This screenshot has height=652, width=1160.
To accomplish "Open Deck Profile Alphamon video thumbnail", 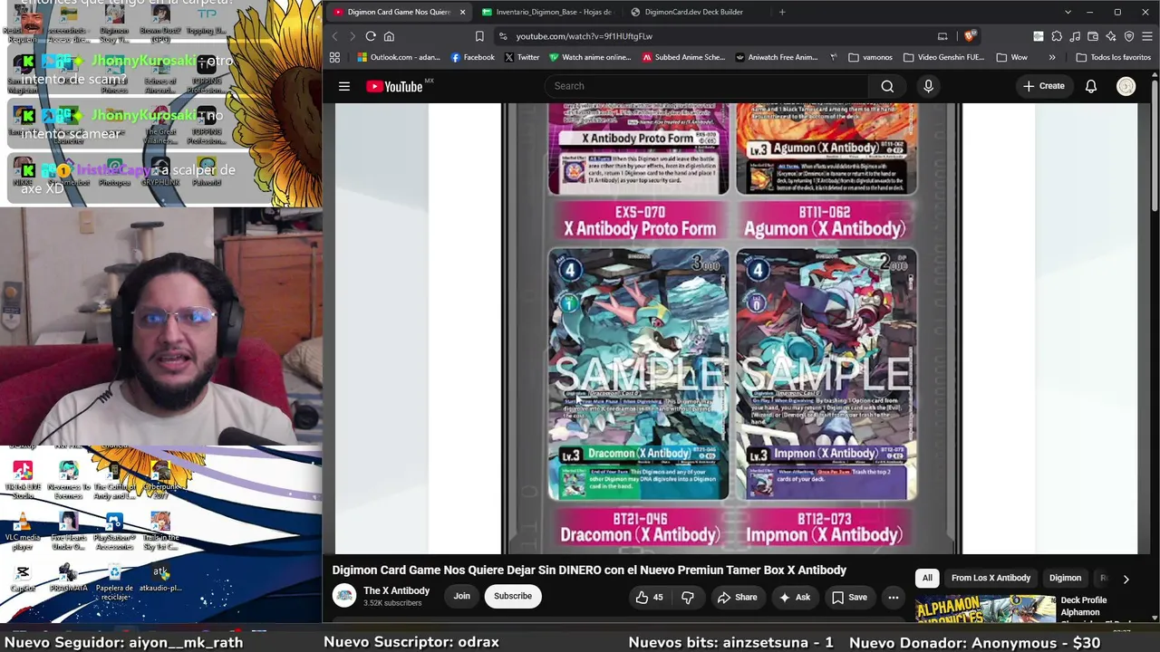I will (985, 609).
